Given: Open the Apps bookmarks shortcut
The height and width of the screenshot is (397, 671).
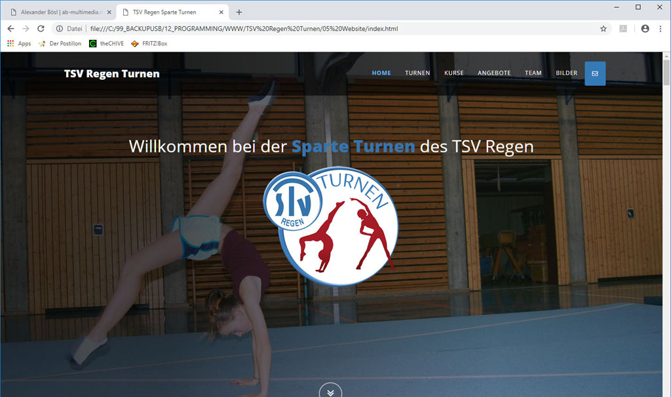Looking at the screenshot, I should (19, 44).
